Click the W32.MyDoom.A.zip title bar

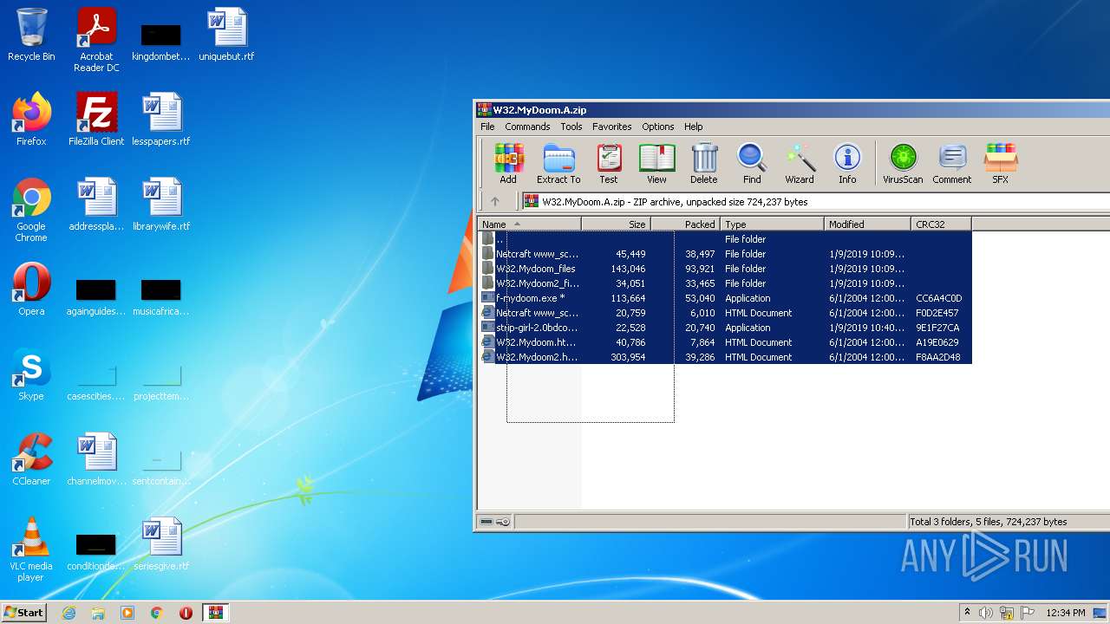[792, 110]
